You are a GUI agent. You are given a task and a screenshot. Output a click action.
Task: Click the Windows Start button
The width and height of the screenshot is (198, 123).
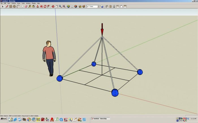tap(3, 119)
